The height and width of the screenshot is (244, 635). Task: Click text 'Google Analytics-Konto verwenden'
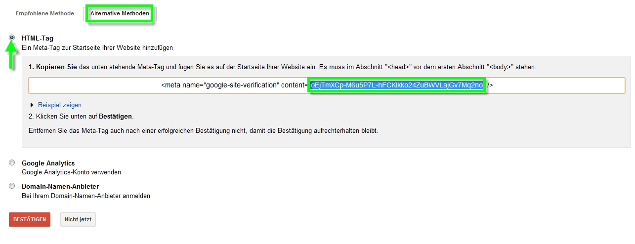[x=71, y=172]
